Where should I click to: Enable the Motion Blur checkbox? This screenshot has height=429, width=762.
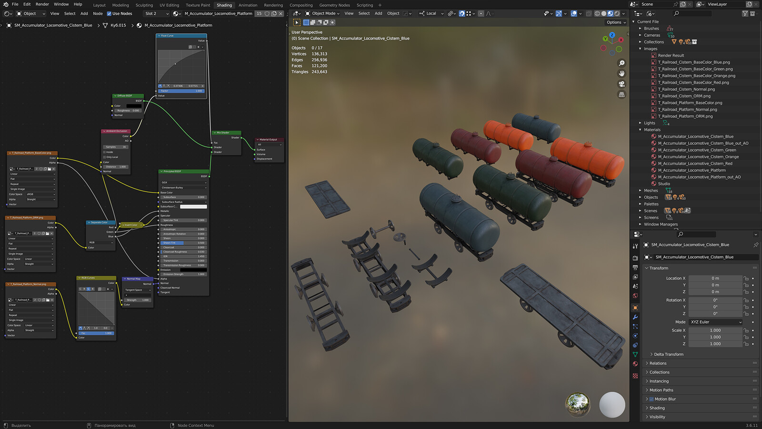point(652,399)
